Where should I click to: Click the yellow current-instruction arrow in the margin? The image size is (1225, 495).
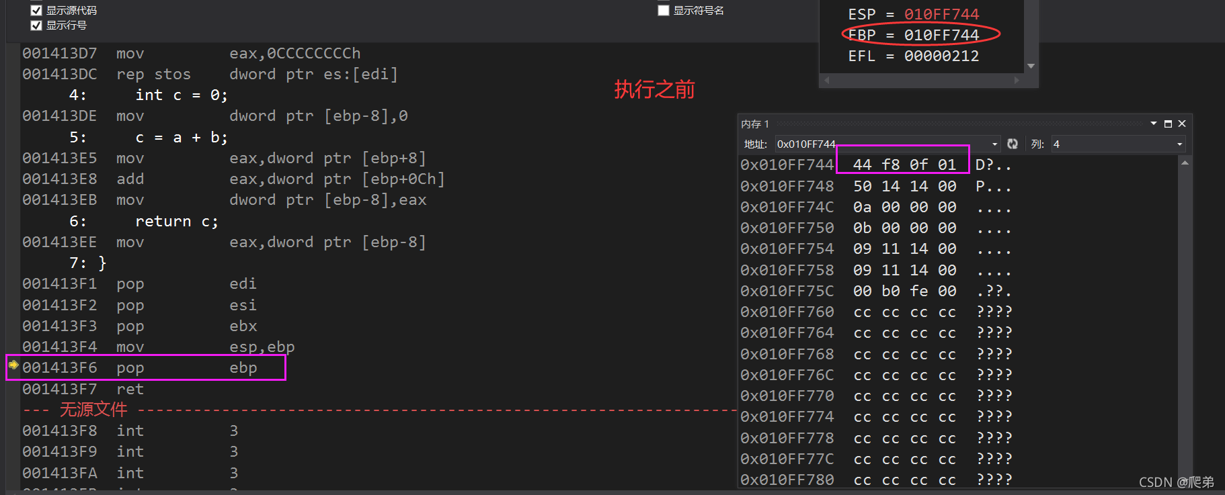[x=13, y=365]
